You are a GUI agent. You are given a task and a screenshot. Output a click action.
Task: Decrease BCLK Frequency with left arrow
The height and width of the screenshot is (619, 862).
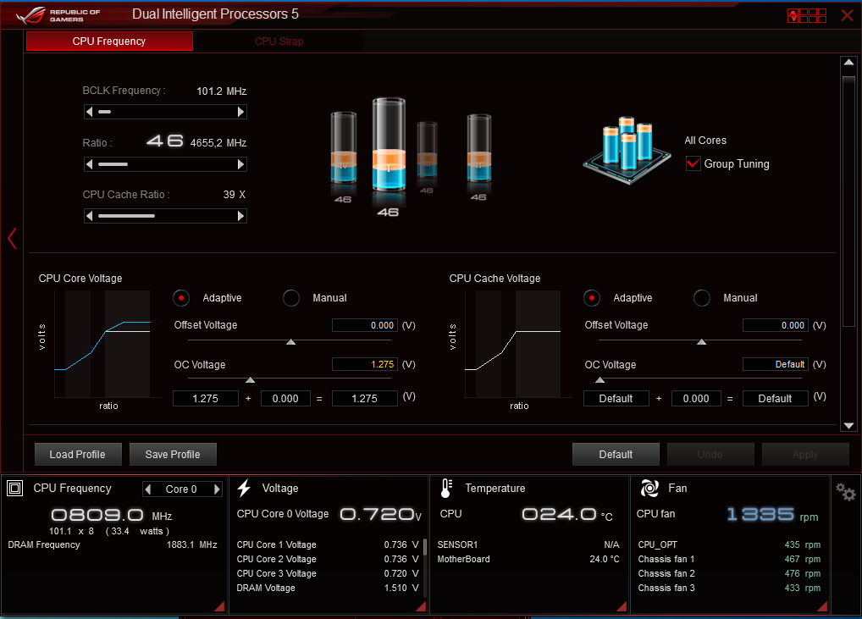tap(90, 112)
